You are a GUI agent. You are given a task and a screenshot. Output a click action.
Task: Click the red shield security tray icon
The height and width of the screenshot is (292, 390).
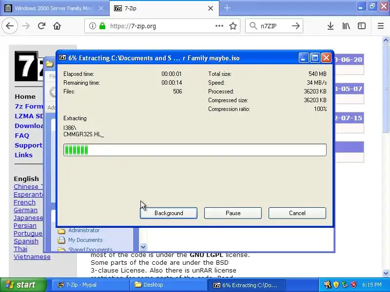pos(353,285)
